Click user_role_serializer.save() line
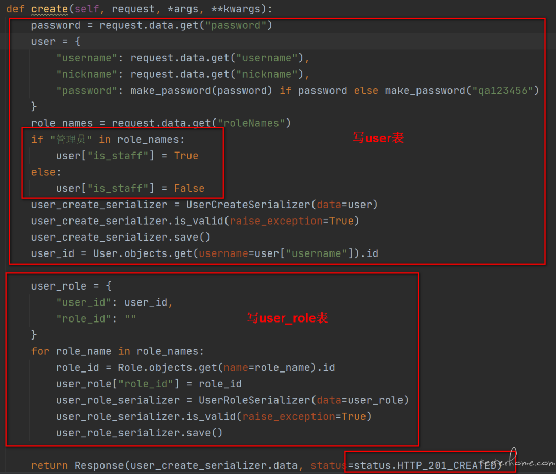Screen dimensions: 556x474 140,433
